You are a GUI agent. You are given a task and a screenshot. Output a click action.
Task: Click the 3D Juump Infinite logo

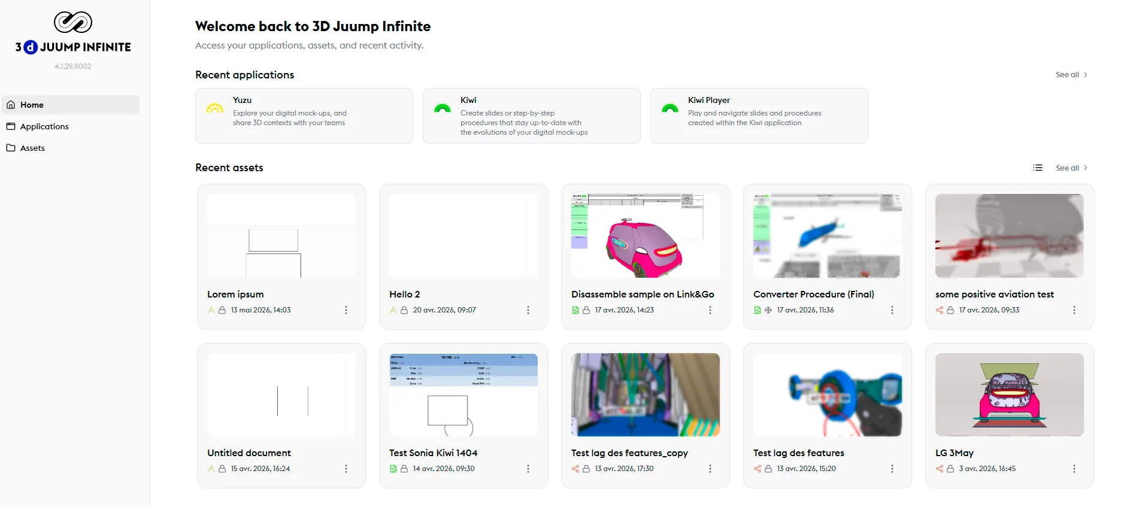[x=73, y=33]
